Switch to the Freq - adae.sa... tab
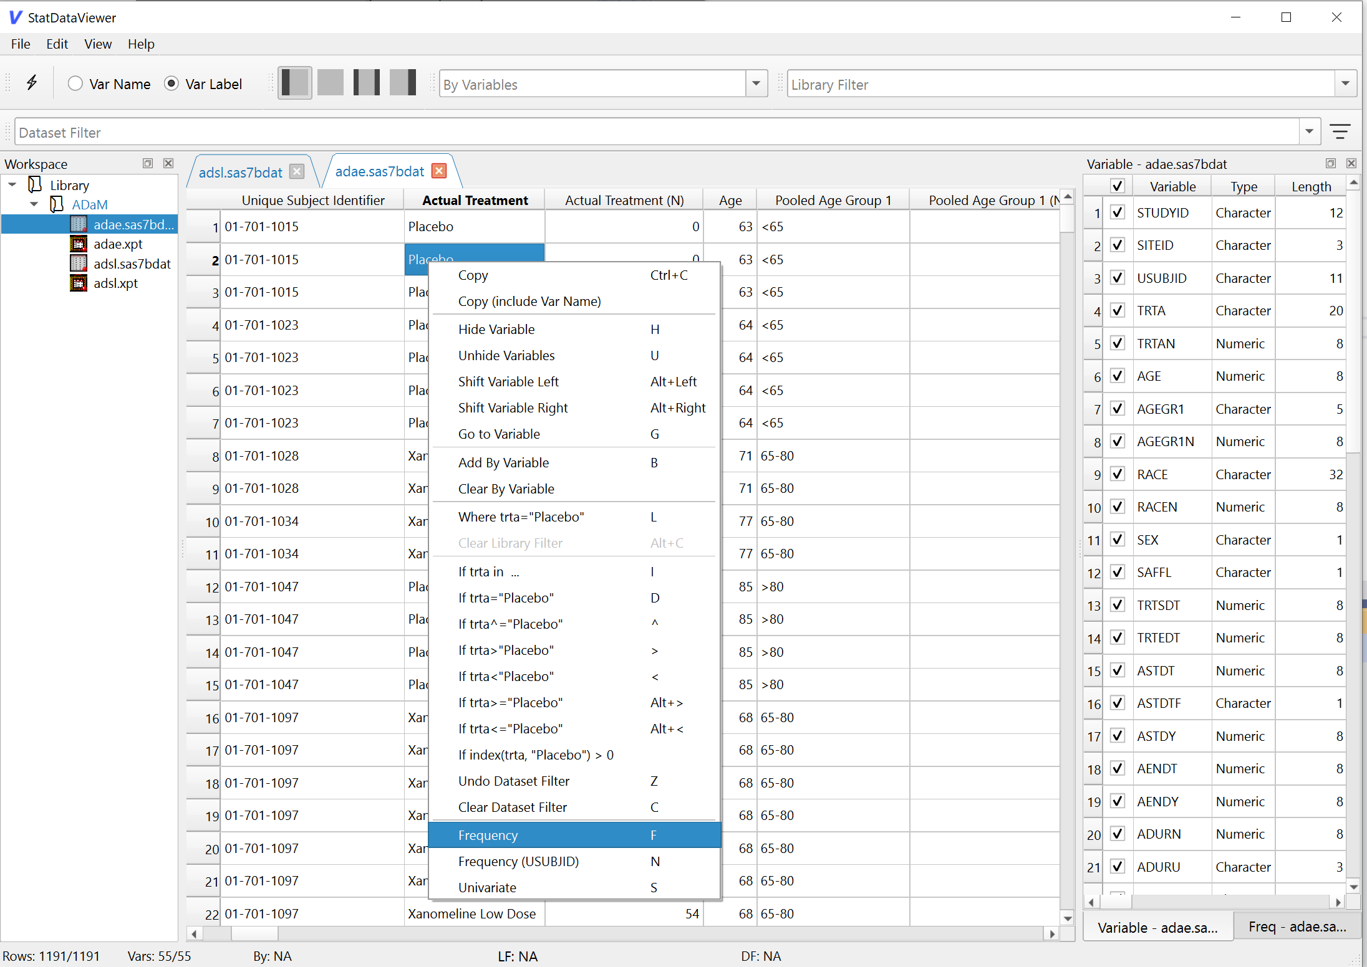The height and width of the screenshot is (967, 1367). pyautogui.click(x=1297, y=927)
